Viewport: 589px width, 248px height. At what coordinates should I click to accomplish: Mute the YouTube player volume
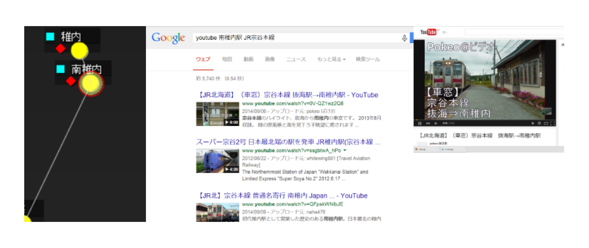point(436,123)
